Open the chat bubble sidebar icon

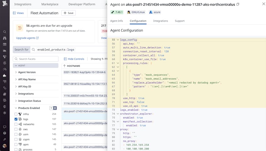click(5, 127)
